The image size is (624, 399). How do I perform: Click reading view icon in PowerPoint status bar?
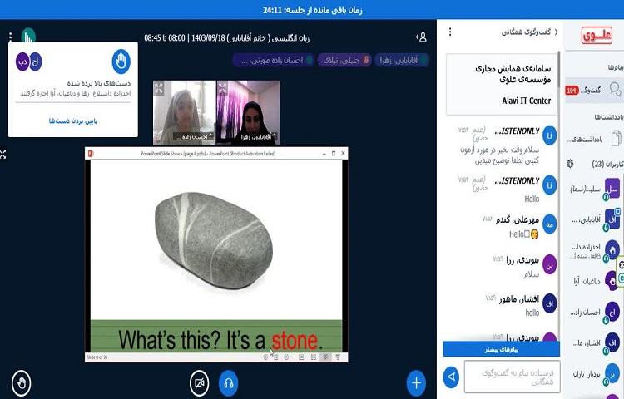click(325, 357)
